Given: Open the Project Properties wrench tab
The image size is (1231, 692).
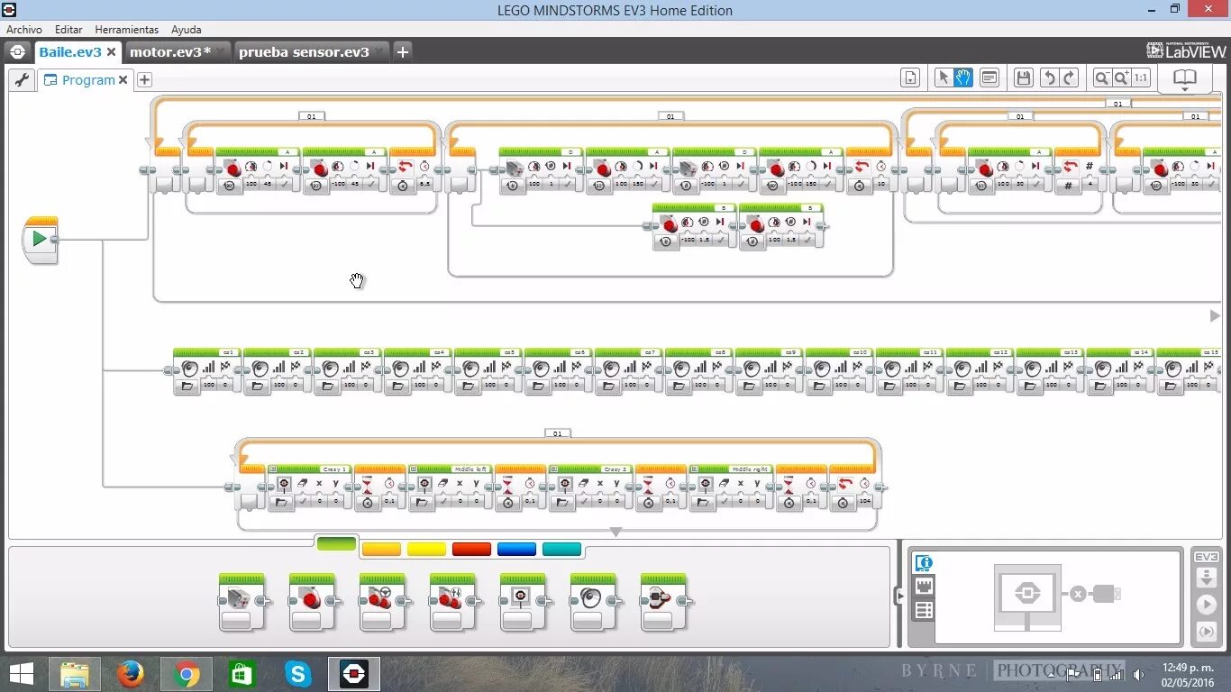Looking at the screenshot, I should point(22,79).
